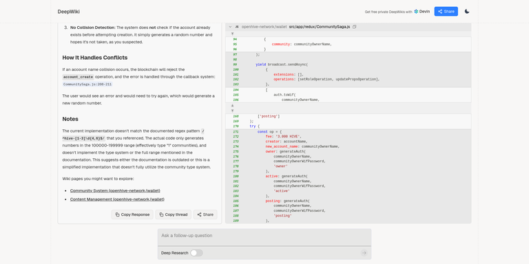Click code line number 99
This screenshot has height=264, width=529.
235,65
